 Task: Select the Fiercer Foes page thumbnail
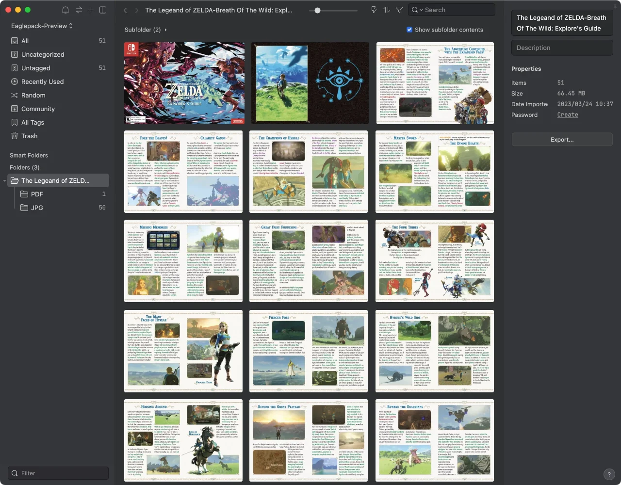(x=309, y=351)
